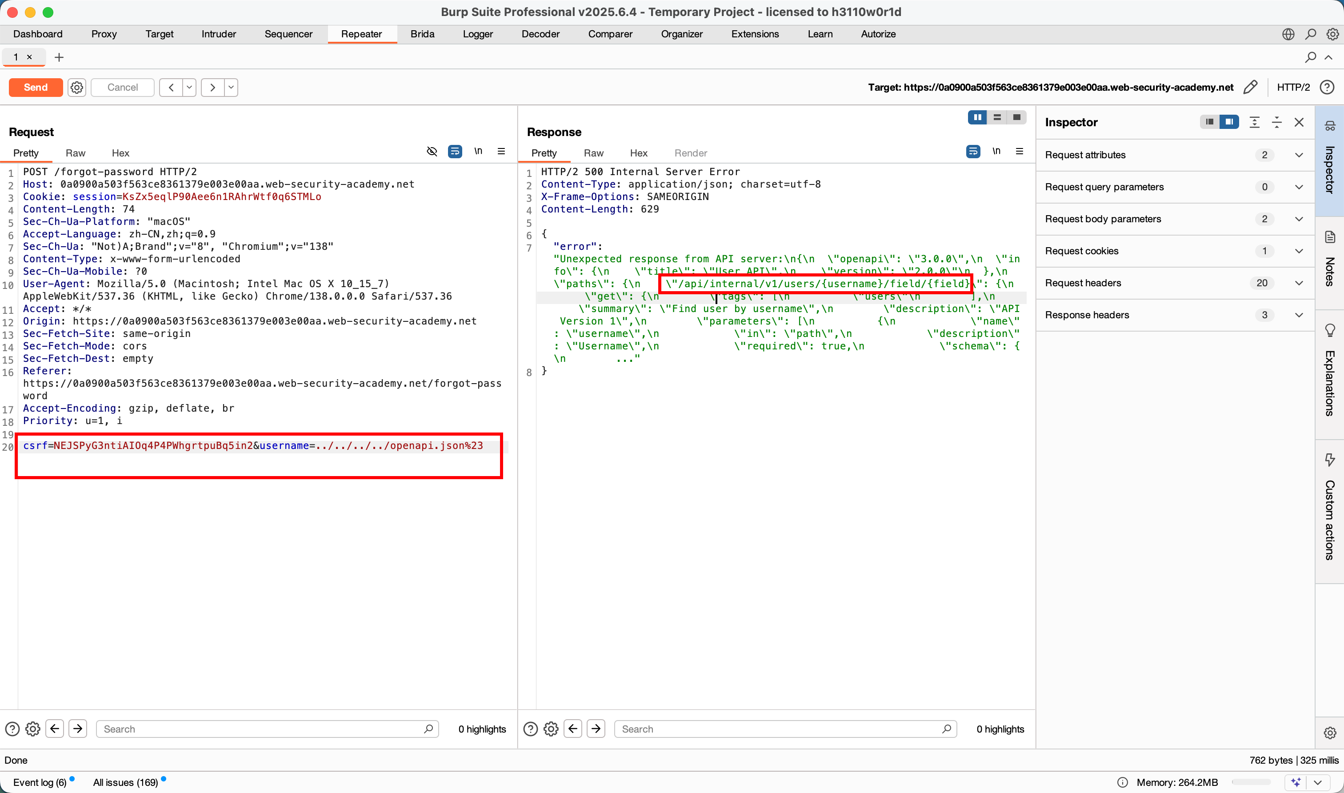The image size is (1344, 793).
Task: Click the Send request settings gear icon
Action: point(77,87)
